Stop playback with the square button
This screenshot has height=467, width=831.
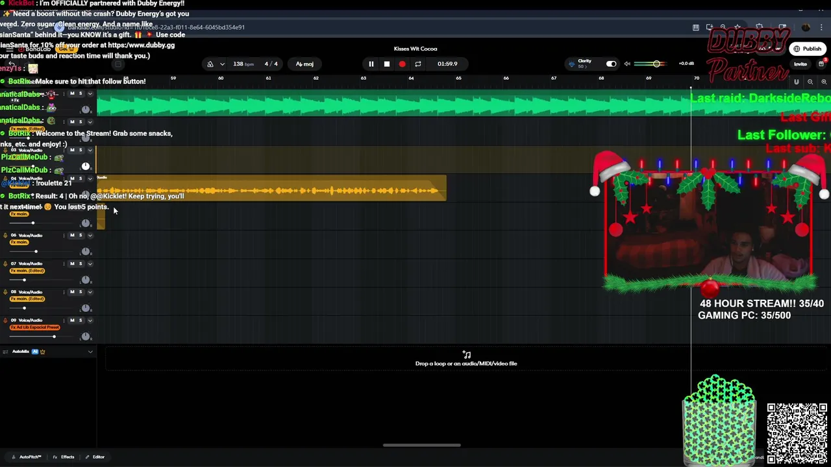click(387, 64)
